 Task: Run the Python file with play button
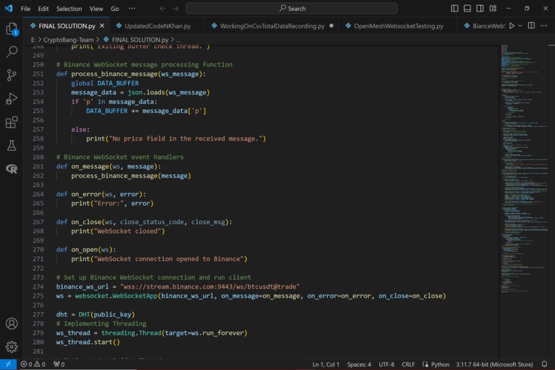coord(512,25)
